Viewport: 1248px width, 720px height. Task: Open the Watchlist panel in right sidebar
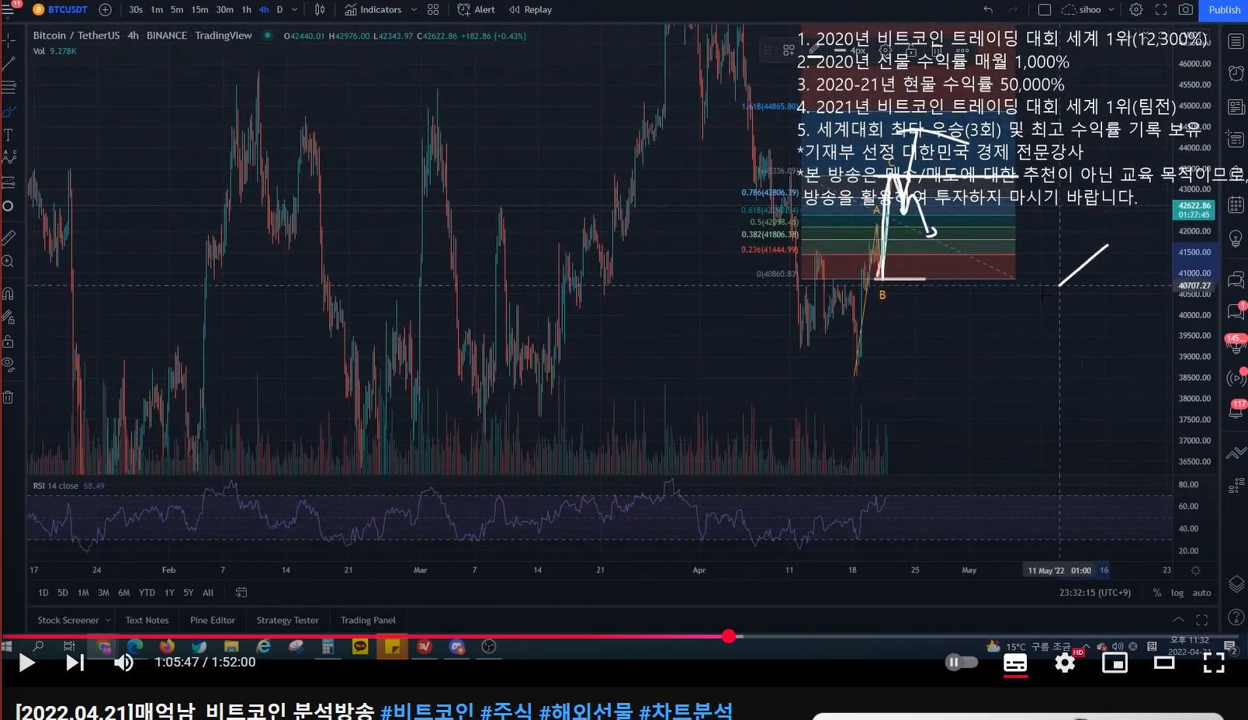coord(1236,41)
